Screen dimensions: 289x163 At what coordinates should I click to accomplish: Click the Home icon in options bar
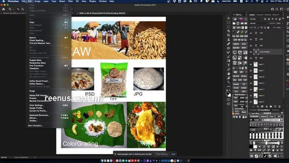[x=4, y=9]
